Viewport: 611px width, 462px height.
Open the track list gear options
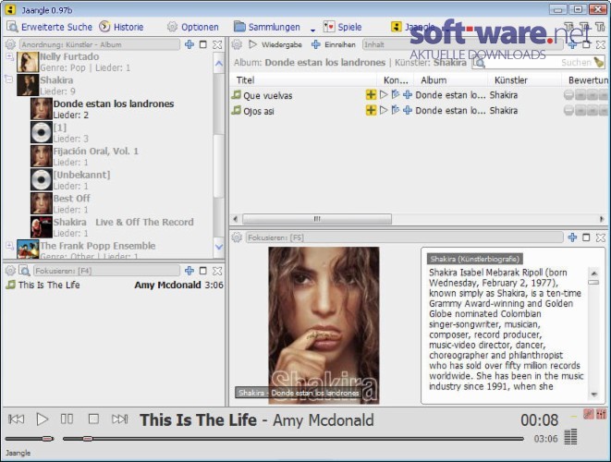237,44
